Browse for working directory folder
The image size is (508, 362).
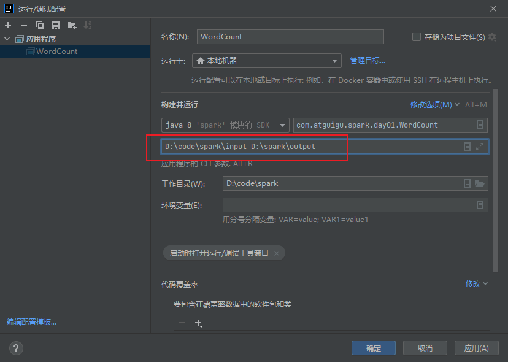tap(480, 183)
